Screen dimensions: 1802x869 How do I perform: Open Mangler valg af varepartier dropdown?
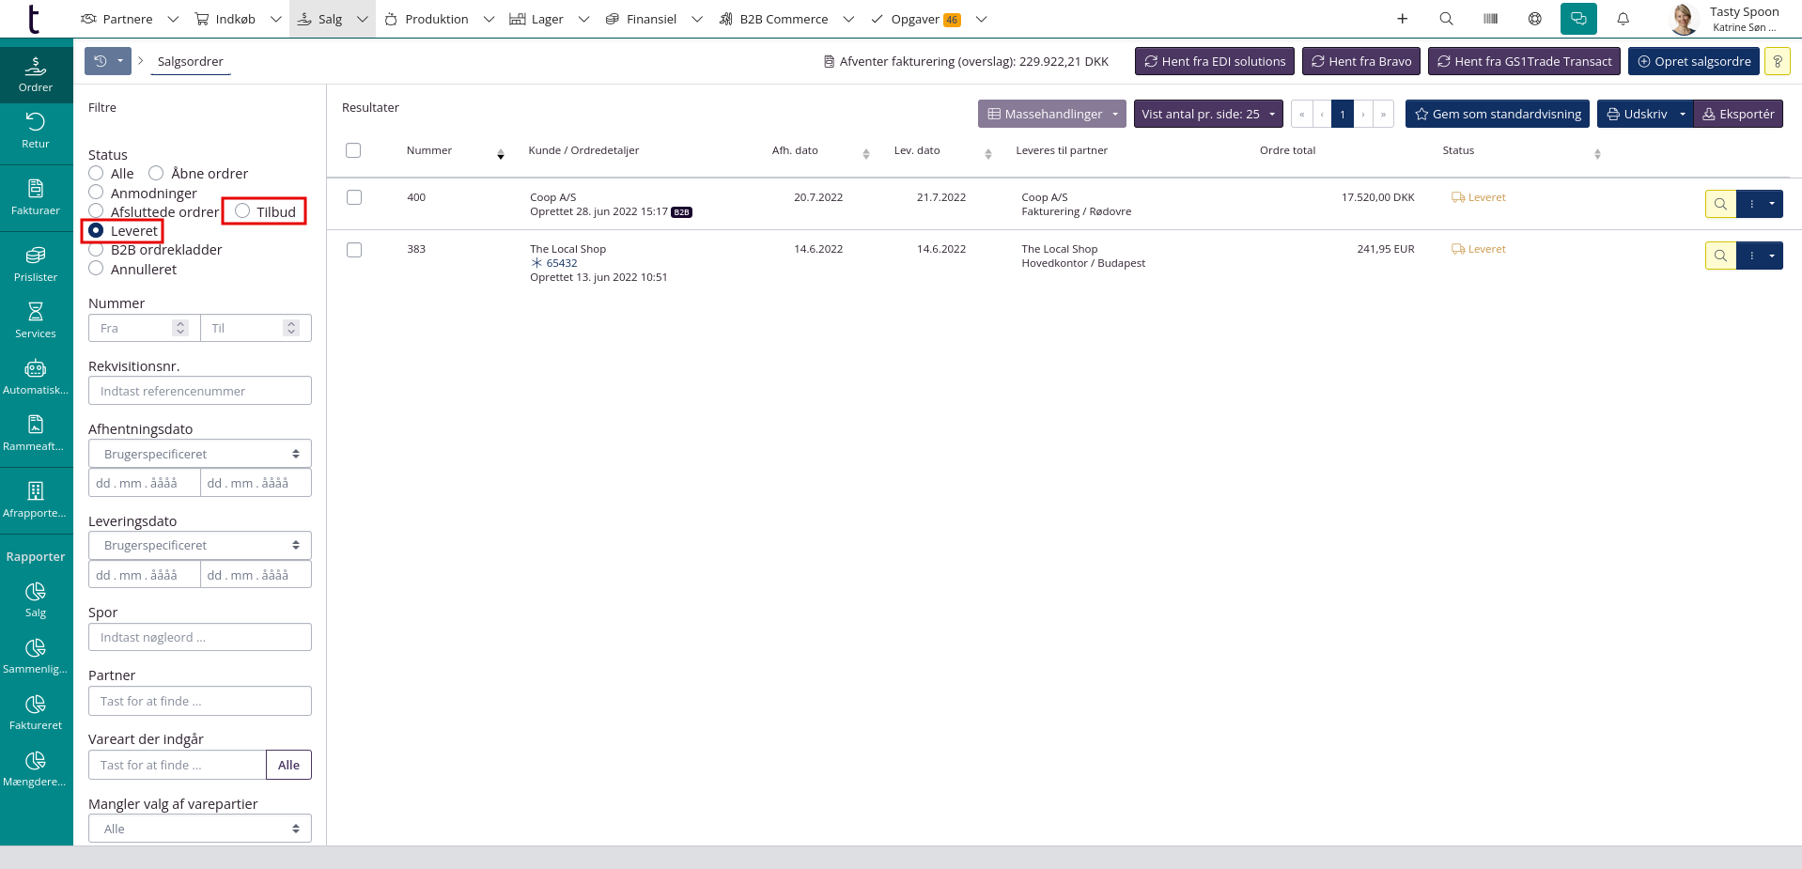[x=200, y=829]
